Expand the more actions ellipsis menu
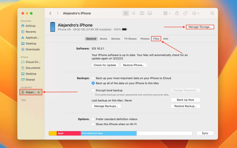Image resolution: width=237 pixels, height=148 pixels. tap(196, 13)
